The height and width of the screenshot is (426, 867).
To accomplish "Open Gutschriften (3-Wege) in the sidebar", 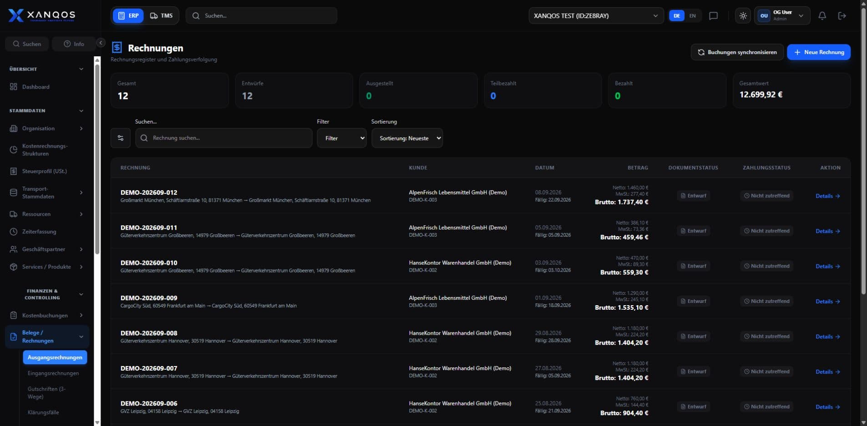I will point(47,393).
